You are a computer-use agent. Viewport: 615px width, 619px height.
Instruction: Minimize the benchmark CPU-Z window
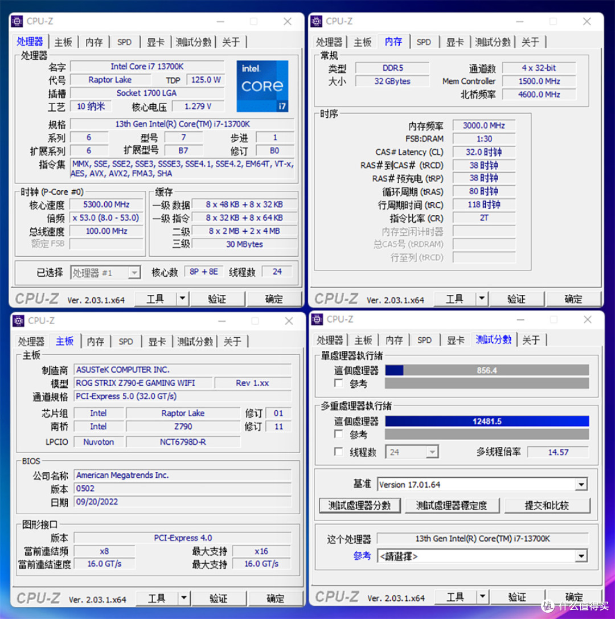[x=520, y=319]
